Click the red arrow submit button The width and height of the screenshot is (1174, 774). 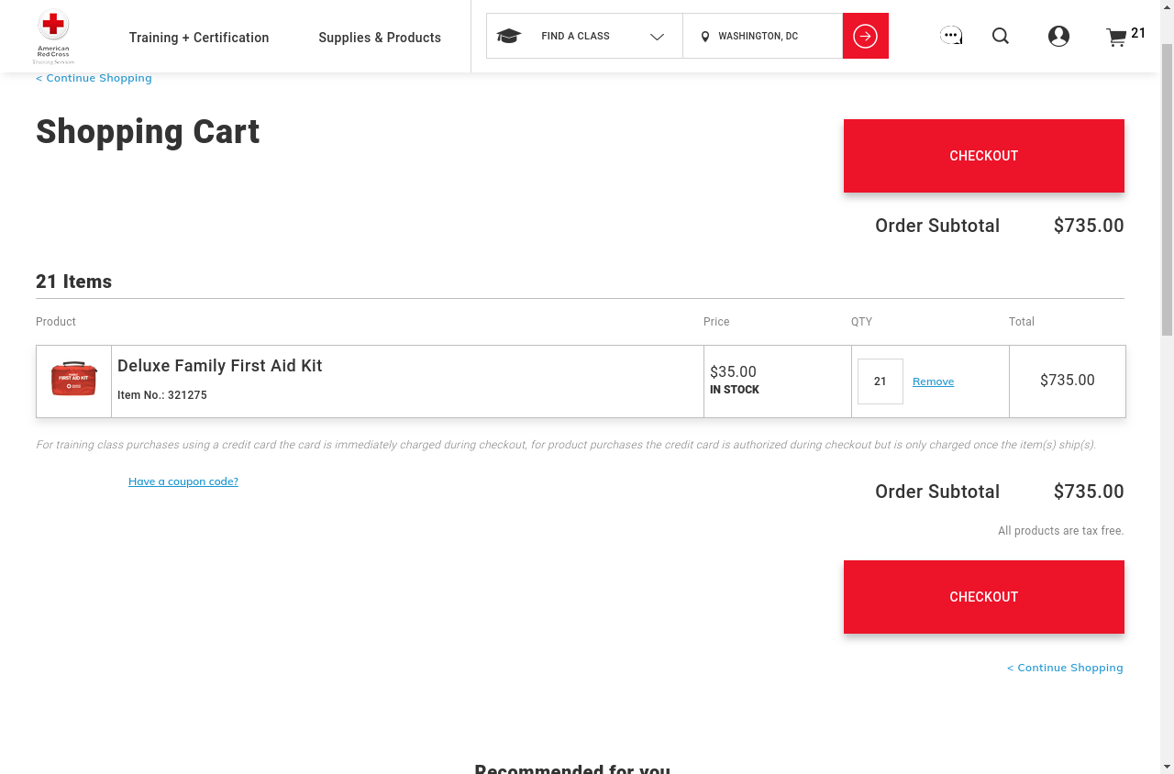click(x=865, y=36)
